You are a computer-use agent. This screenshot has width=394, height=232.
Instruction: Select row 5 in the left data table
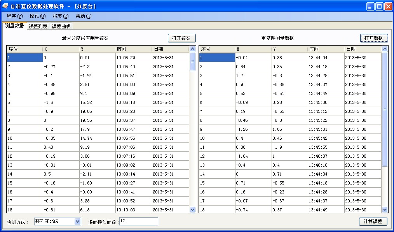coord(58,93)
